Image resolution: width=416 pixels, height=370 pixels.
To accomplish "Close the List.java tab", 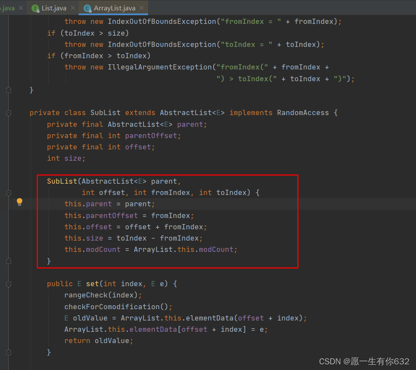I will coord(72,7).
